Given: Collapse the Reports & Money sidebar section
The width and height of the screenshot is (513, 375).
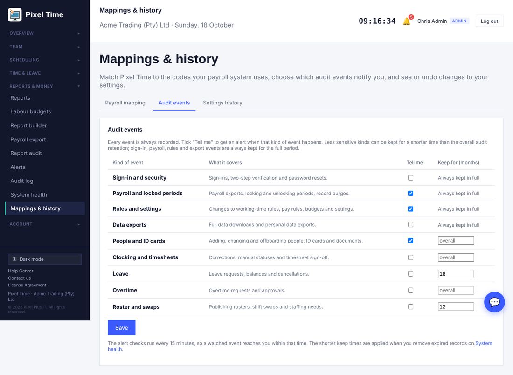Looking at the screenshot, I should pyautogui.click(x=45, y=86).
